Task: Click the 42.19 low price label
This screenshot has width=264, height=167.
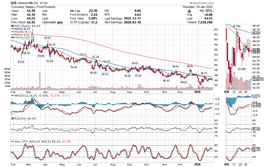Action: coord(201,88)
